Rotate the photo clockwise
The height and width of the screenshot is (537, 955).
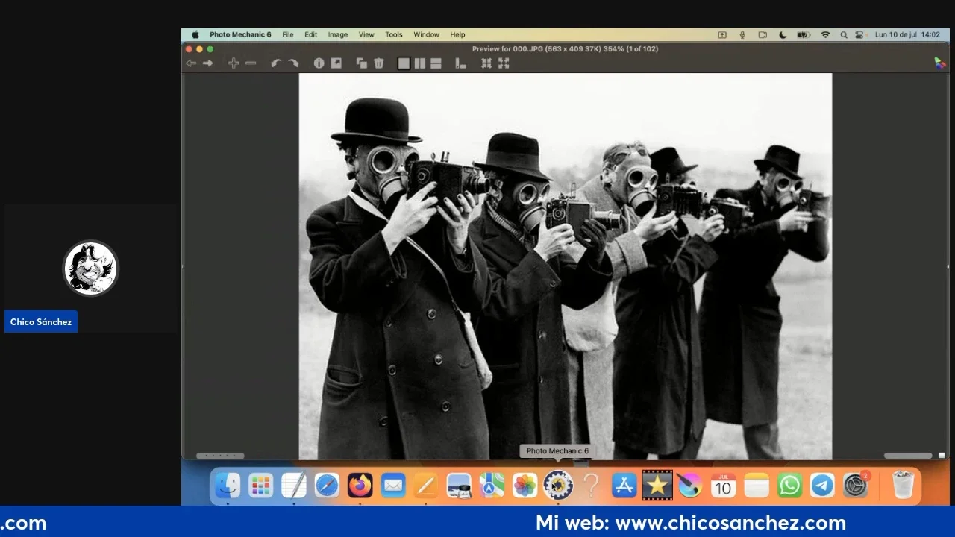(x=293, y=63)
